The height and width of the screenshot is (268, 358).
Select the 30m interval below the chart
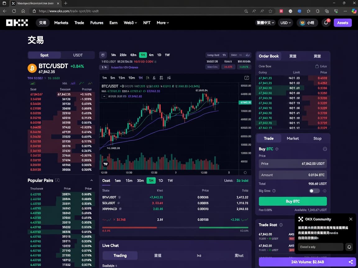(140, 181)
